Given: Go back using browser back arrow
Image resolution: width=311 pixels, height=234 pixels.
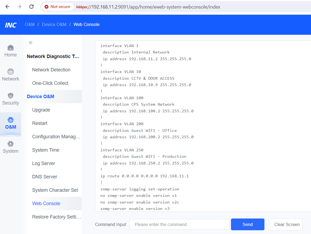Looking at the screenshot, I should pyautogui.click(x=7, y=7).
